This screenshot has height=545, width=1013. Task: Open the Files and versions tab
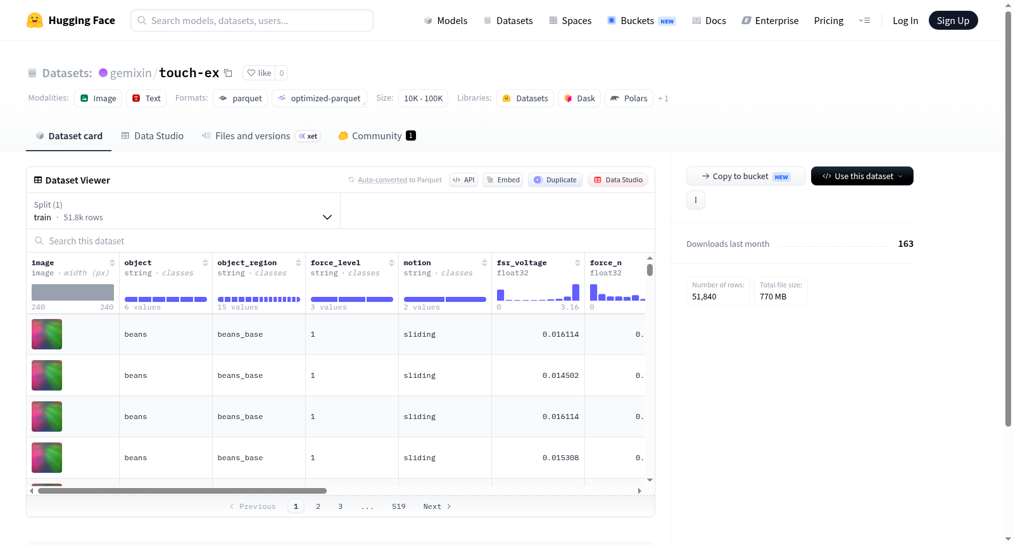point(261,135)
